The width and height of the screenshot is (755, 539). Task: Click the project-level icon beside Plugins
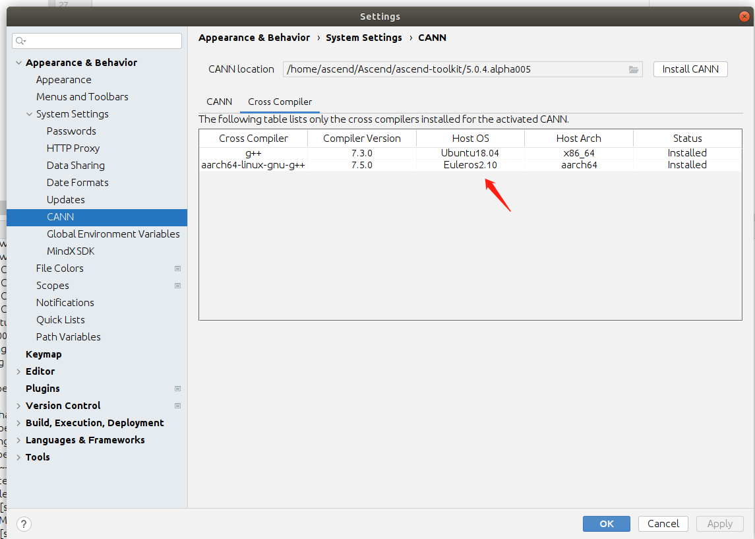coord(177,389)
